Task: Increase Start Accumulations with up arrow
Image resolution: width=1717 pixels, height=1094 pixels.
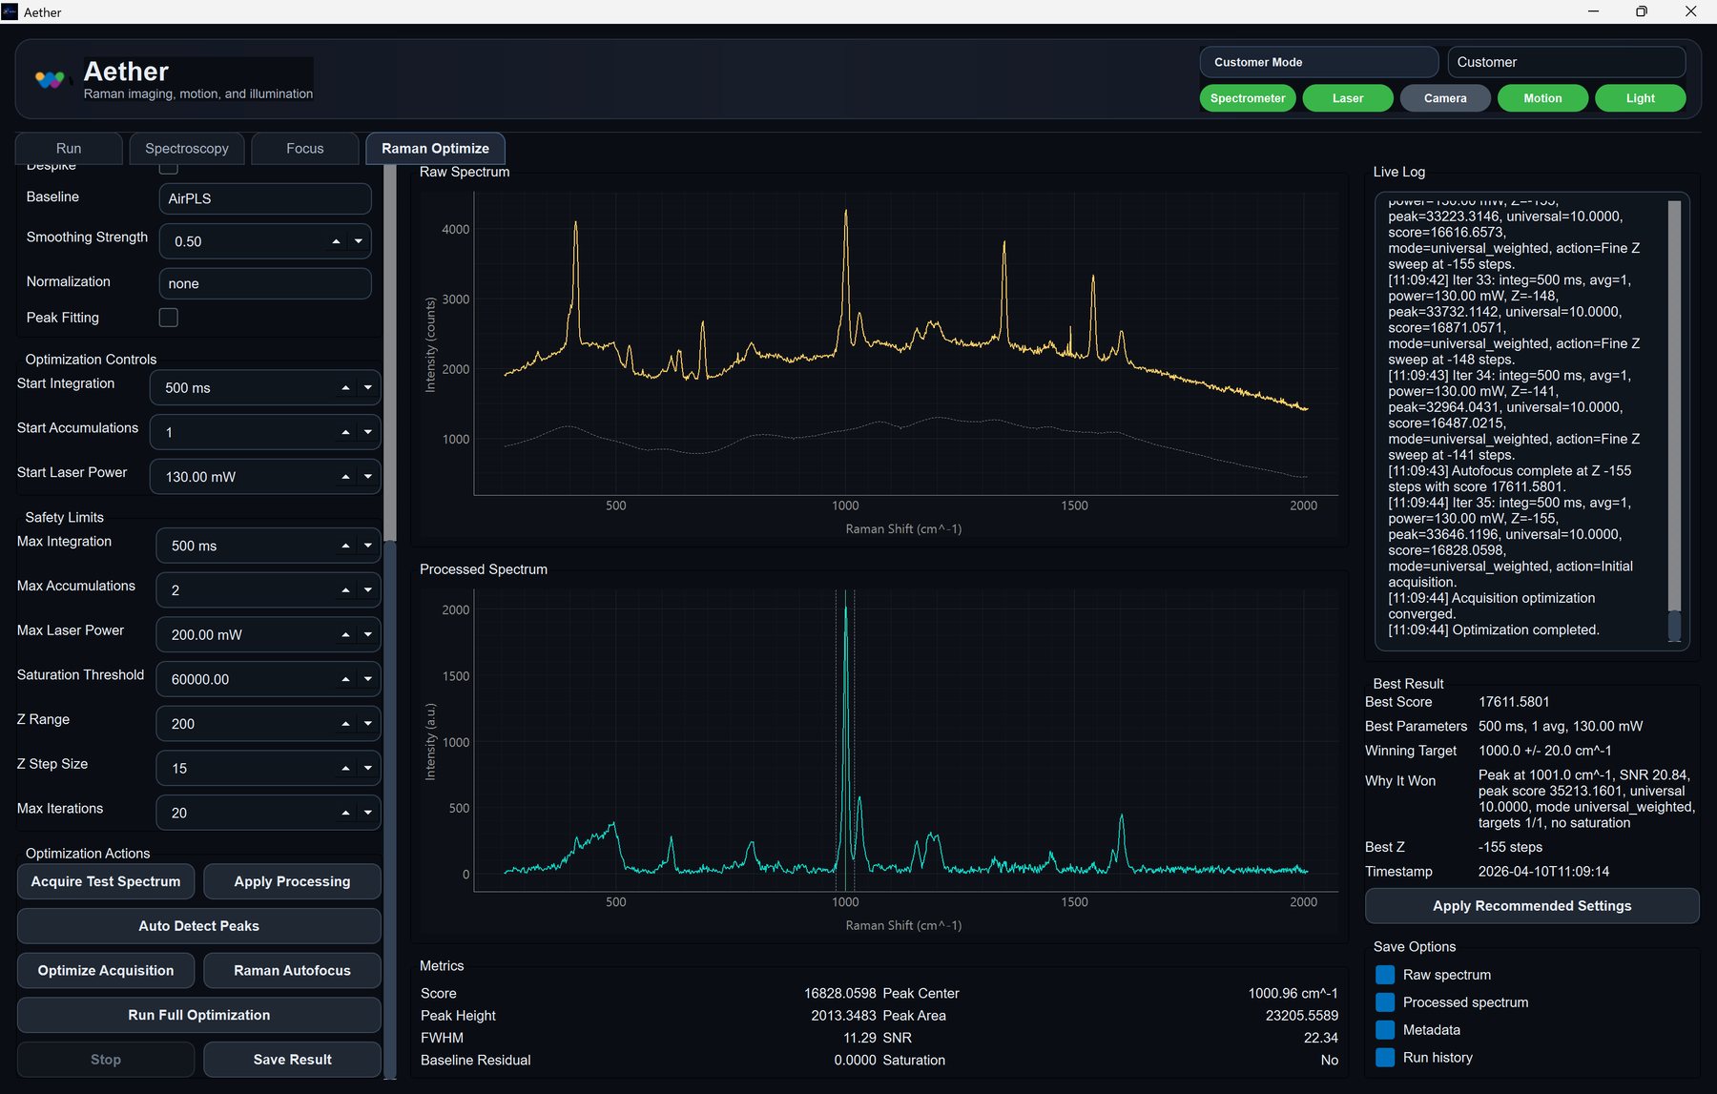Action: [345, 432]
